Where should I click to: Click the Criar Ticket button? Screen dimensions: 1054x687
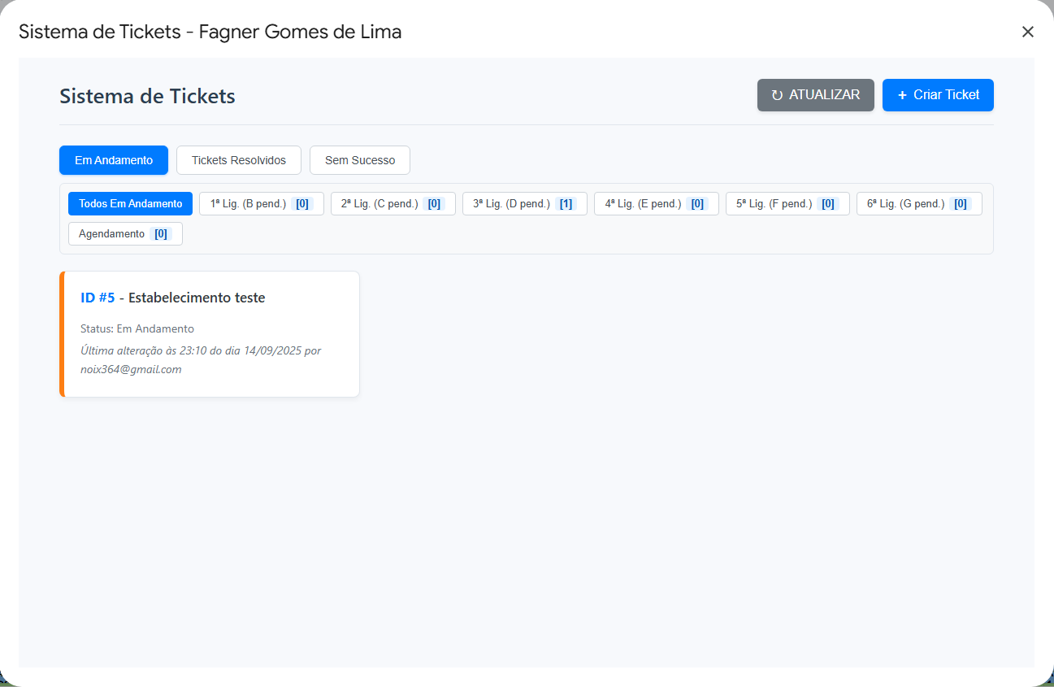(x=938, y=95)
